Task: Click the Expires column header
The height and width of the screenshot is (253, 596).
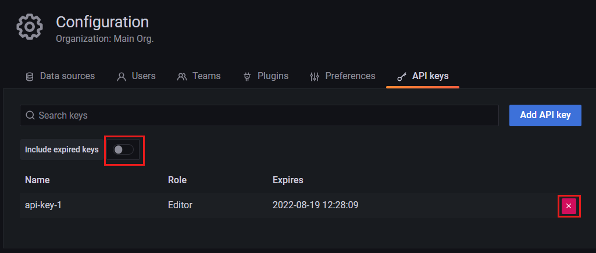Action: pos(288,180)
